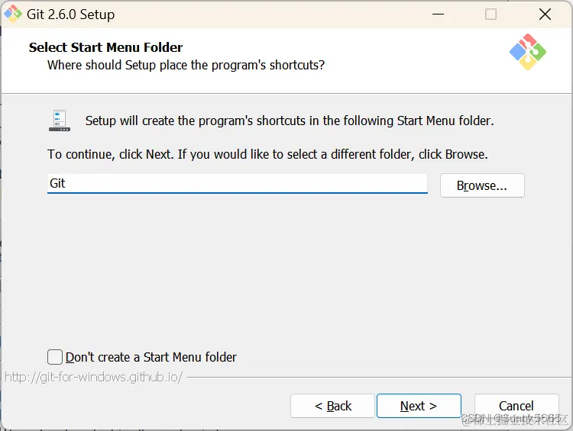Click the Start Menu folder illustration icon
The image size is (573, 431).
point(60,121)
